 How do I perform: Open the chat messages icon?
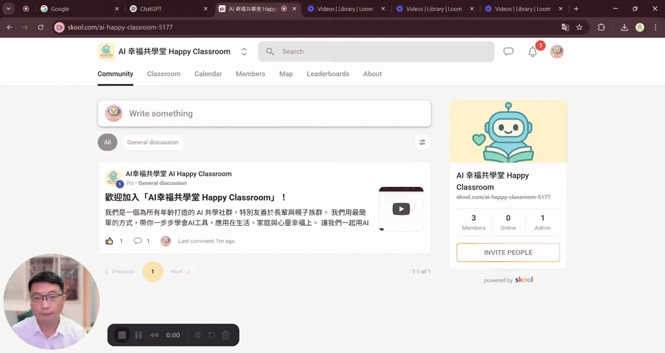[508, 51]
